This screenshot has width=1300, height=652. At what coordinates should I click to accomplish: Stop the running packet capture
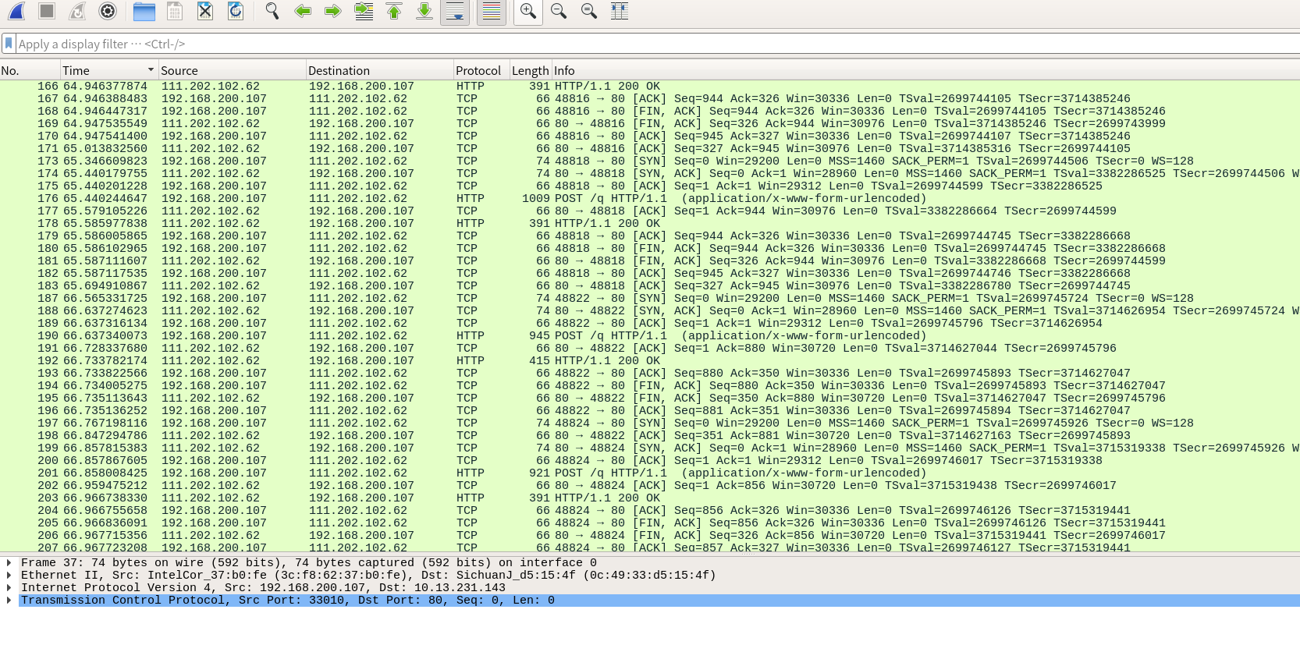coord(47,11)
